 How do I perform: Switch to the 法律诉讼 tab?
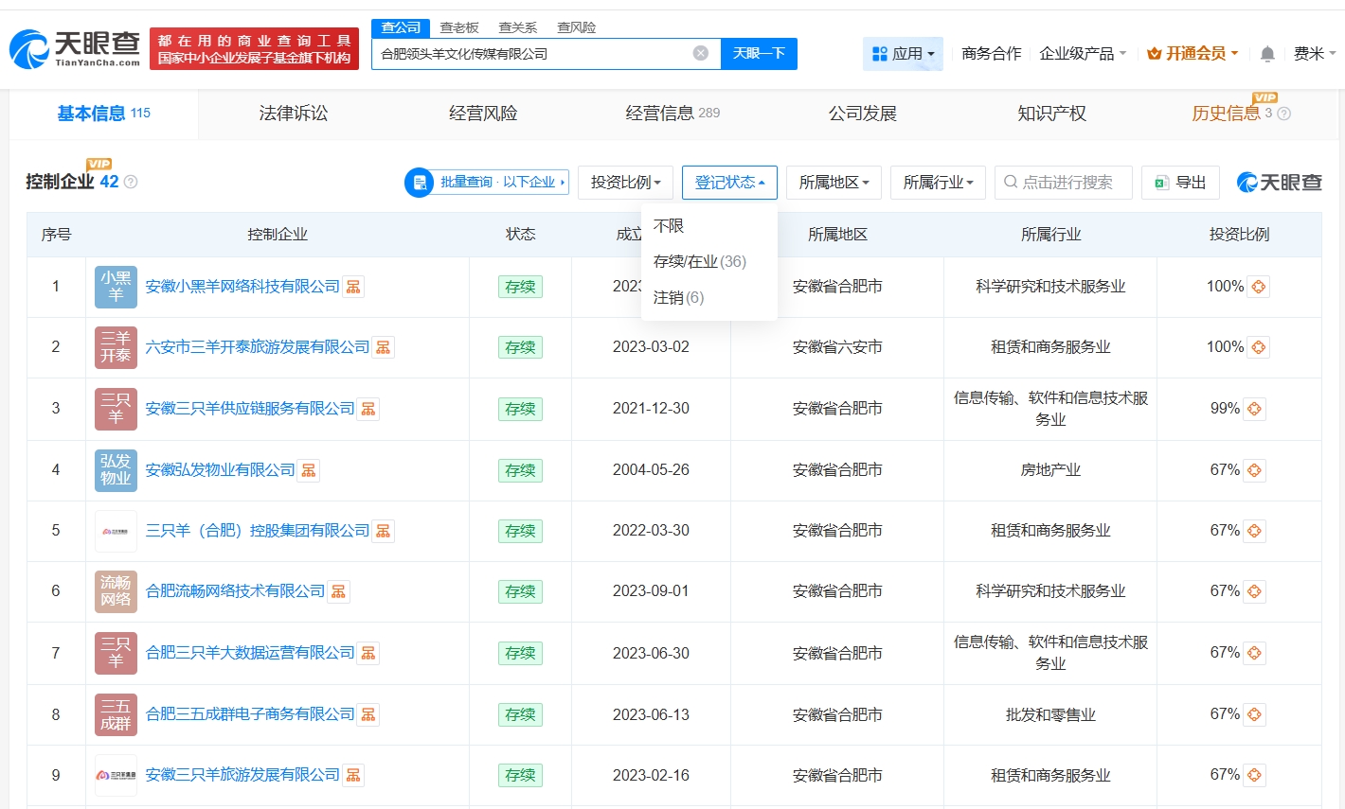click(x=294, y=113)
